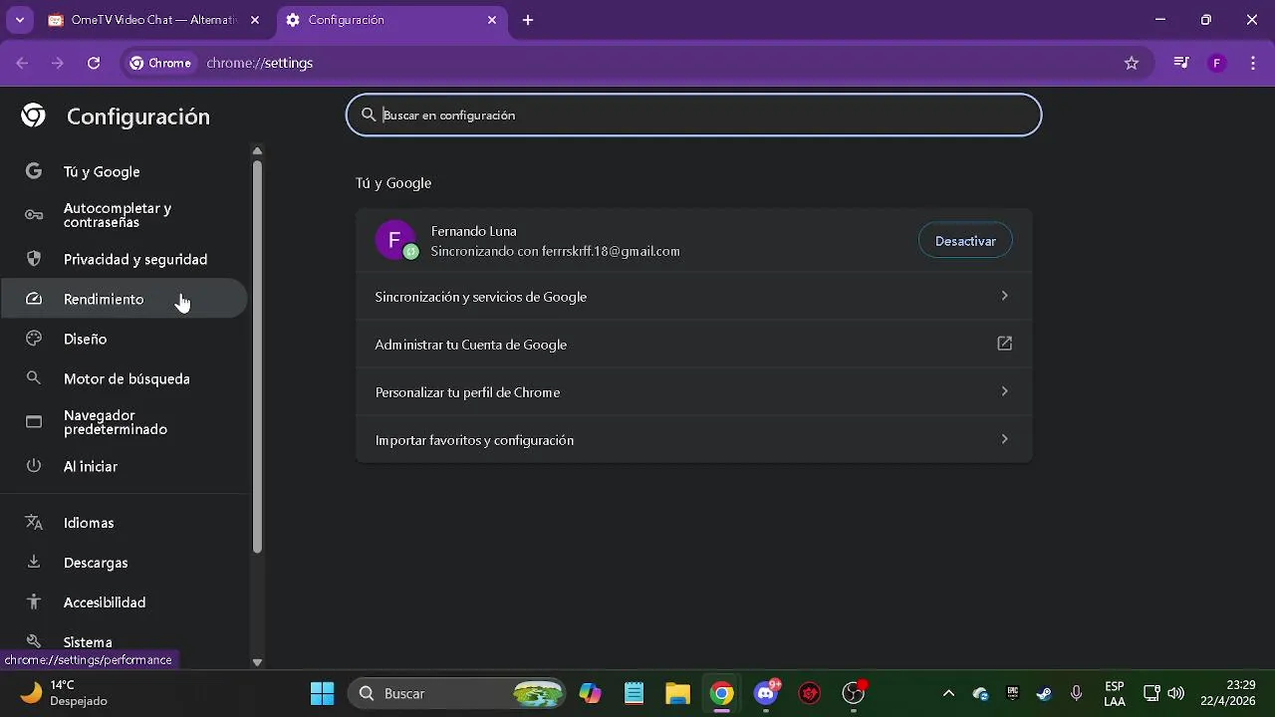Click the download icon for Descargas
1275x717 pixels.
[34, 562]
